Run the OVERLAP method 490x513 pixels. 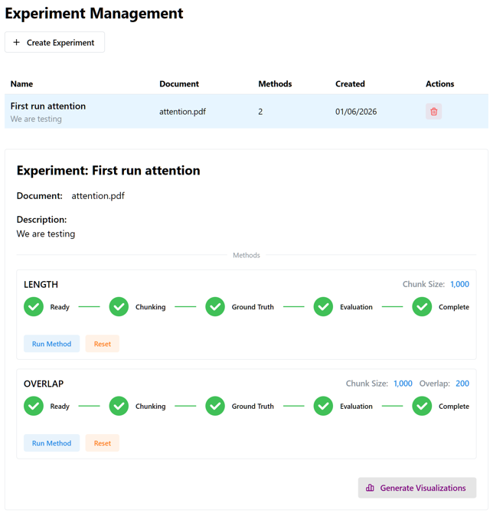pyautogui.click(x=52, y=443)
